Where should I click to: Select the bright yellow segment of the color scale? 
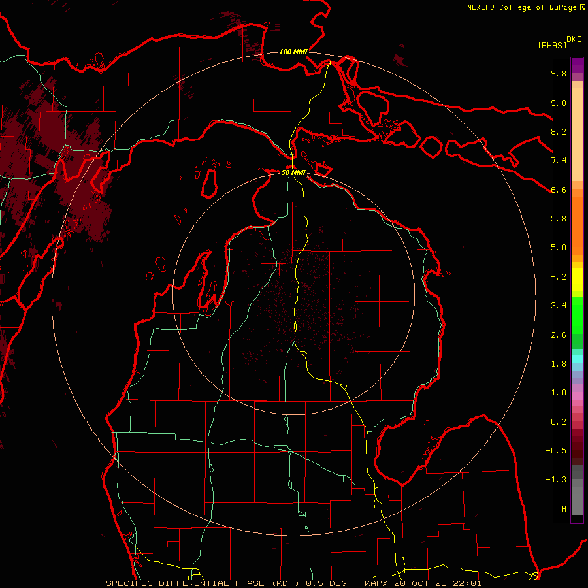577,280
